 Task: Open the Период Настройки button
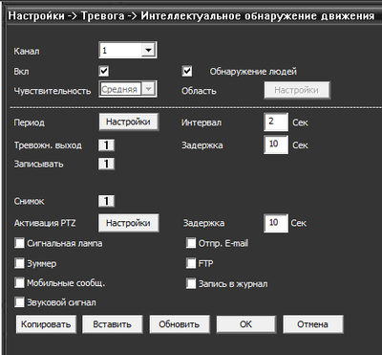(x=129, y=122)
